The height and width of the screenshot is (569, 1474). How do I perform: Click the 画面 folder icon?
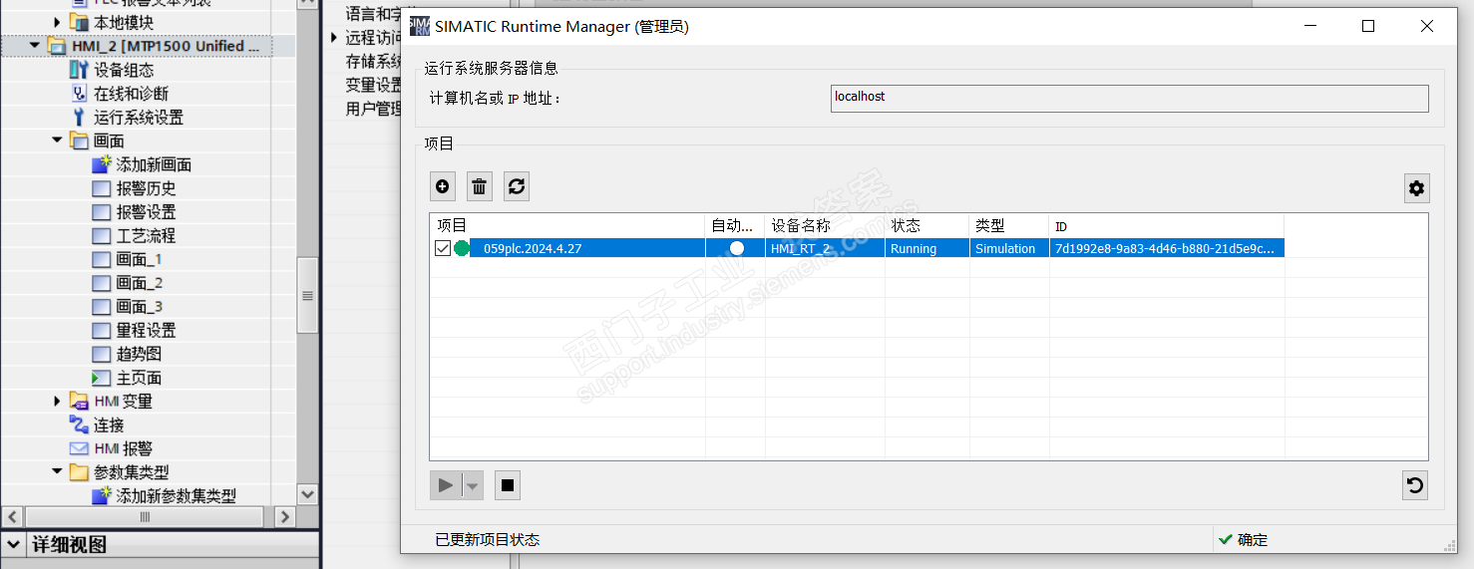click(x=79, y=141)
